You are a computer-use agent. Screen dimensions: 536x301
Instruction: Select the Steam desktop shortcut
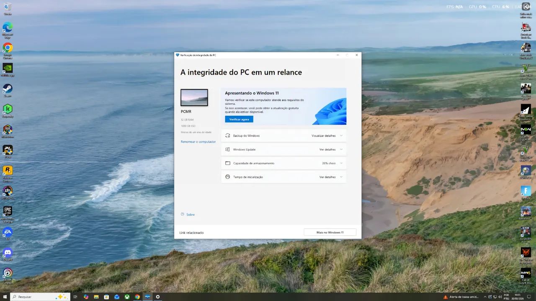[8, 90]
